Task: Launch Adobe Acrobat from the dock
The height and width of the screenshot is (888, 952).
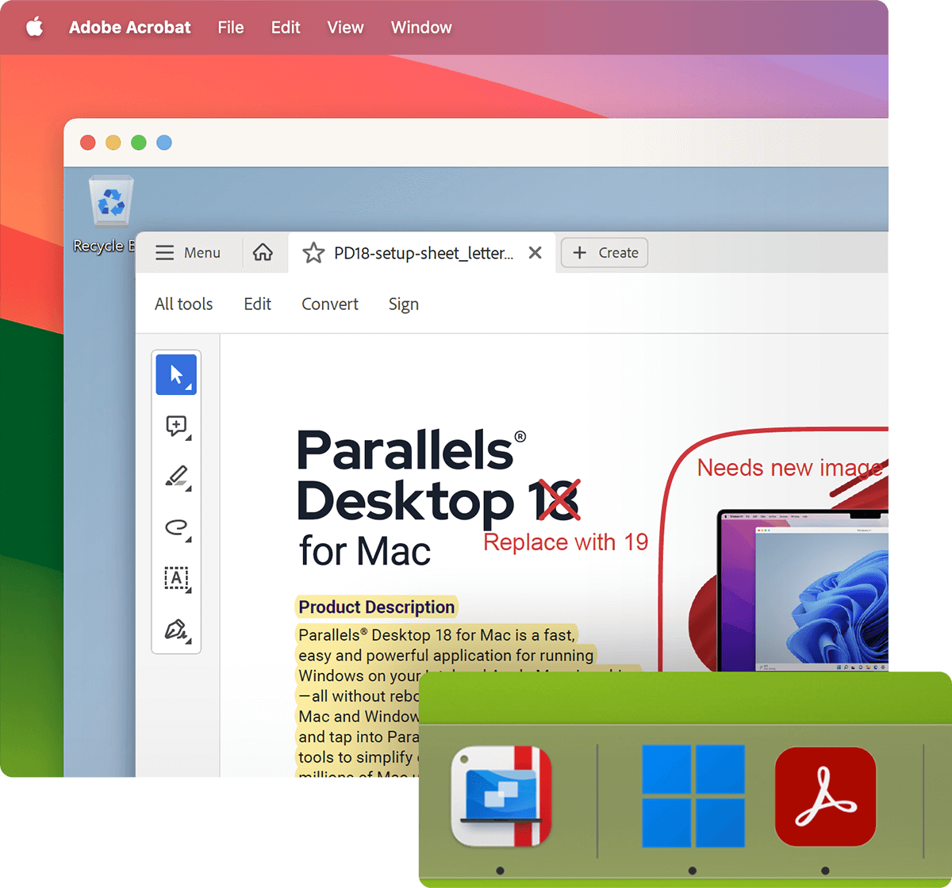Action: point(825,796)
